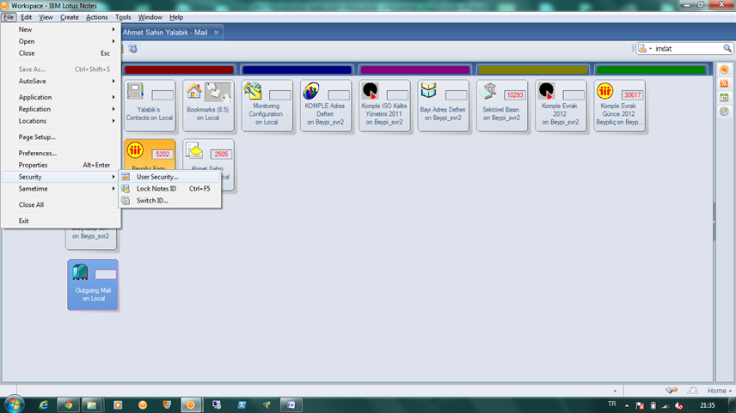Open the Feeds sidebar icon
736x413 pixels.
coord(724,83)
